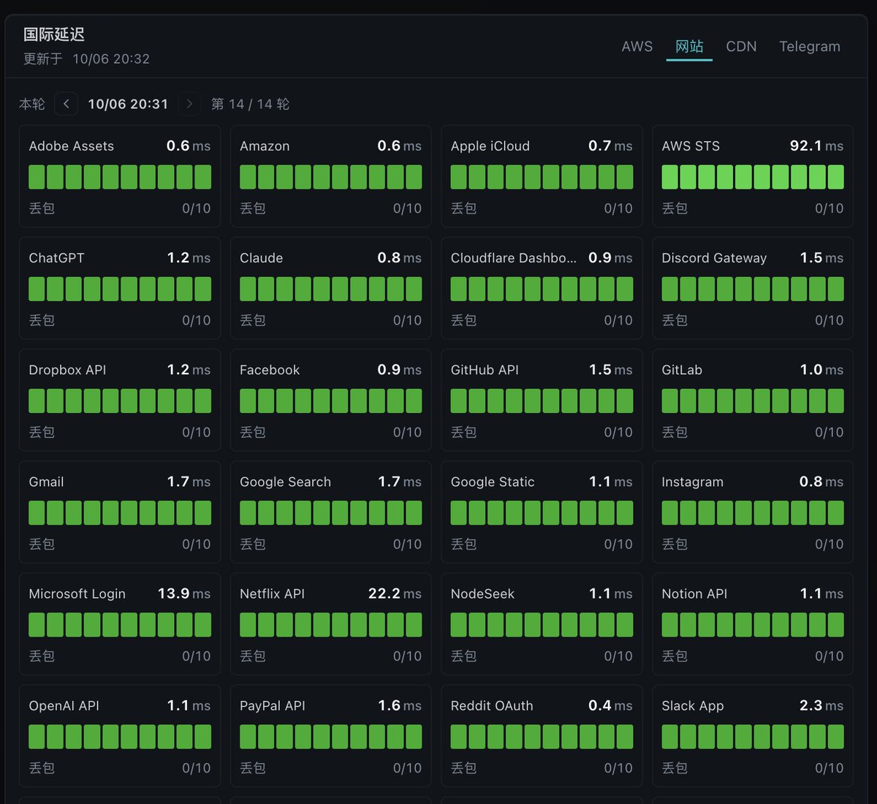Select the Amazon latency card title

pyautogui.click(x=265, y=146)
